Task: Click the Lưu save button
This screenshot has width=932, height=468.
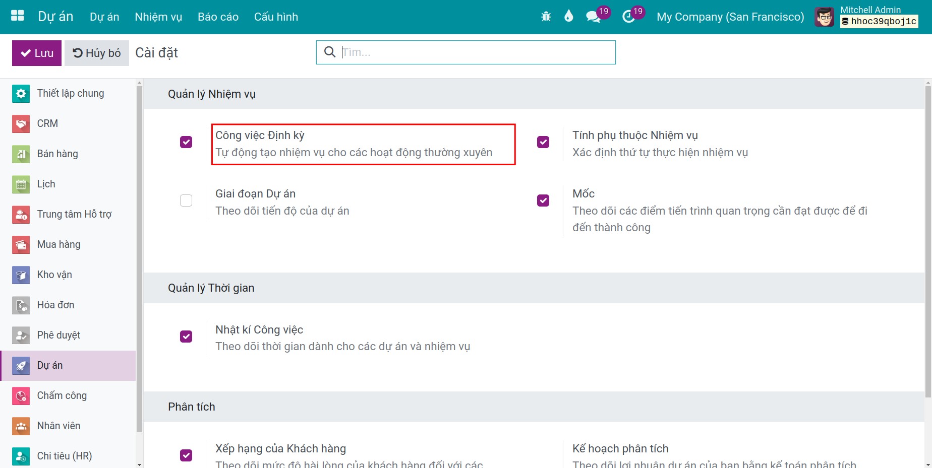Action: [x=37, y=53]
